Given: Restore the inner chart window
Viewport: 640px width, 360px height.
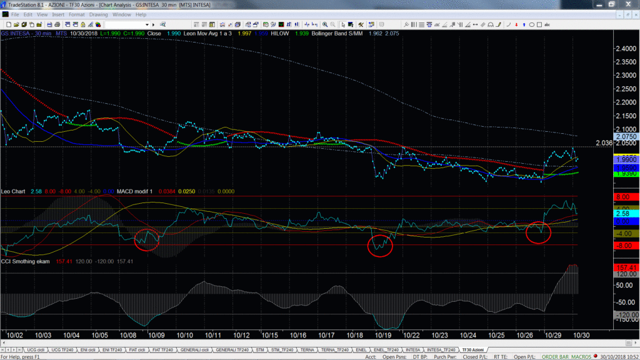Looking at the screenshot, I should 627,15.
